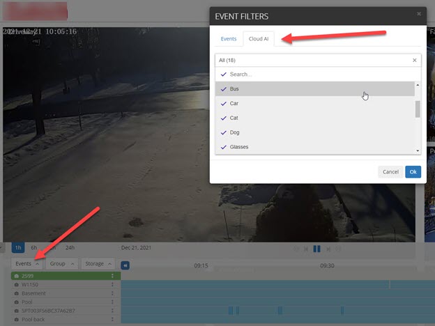Image resolution: width=435 pixels, height=326 pixels.
Task: Click the camera icon beside Basement
Action: (16, 293)
